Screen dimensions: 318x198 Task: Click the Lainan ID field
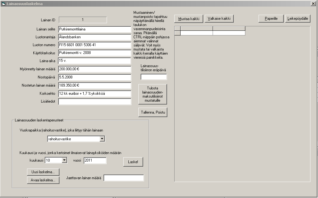pos(83,20)
